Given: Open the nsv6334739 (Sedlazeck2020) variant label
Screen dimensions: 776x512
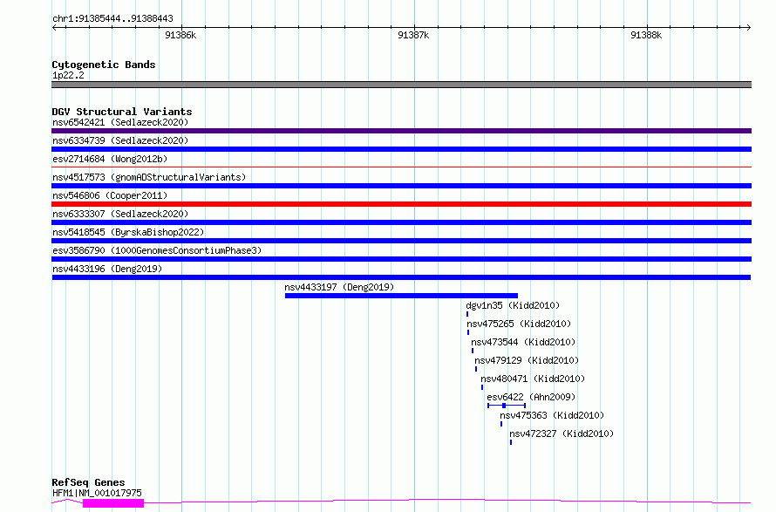Looking at the screenshot, I should [x=120, y=140].
